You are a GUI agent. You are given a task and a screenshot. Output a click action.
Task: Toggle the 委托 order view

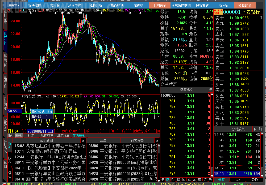click(x=255, y=180)
